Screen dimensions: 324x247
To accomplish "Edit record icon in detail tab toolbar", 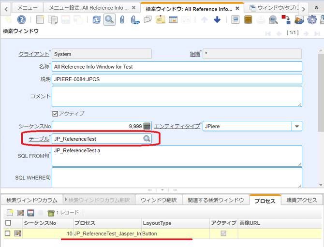I will click(x=20, y=213).
